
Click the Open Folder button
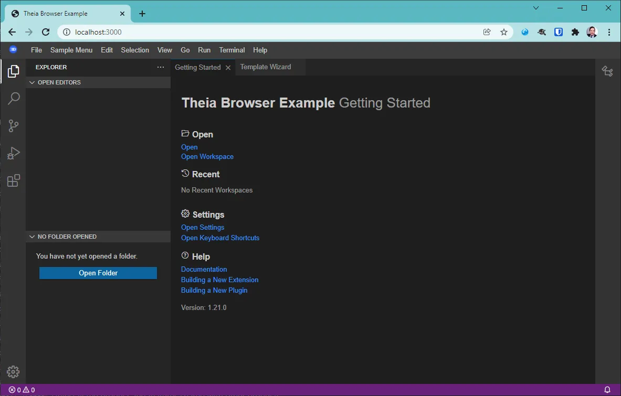point(98,273)
